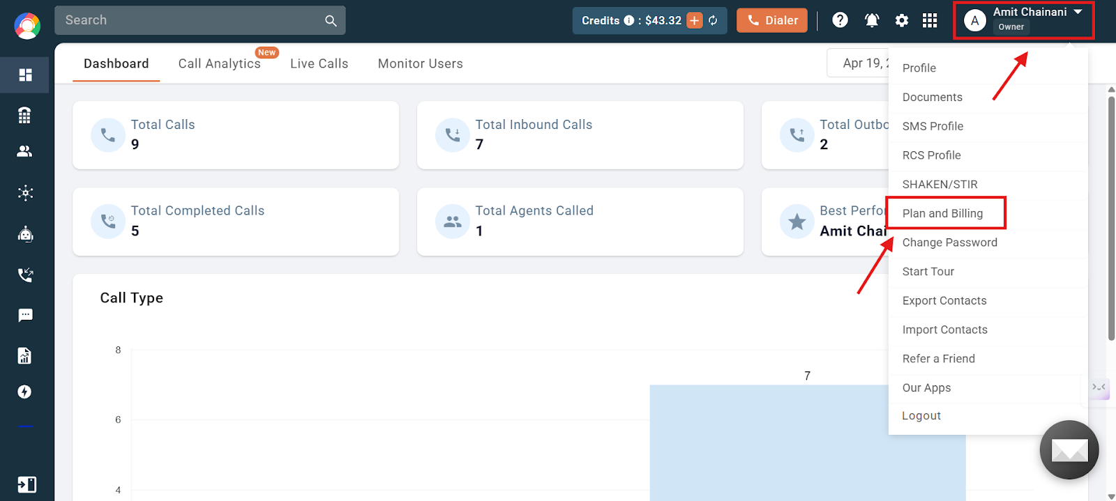Click the side panel expand handle
Viewport: 1116px width, 501px height.
coord(1099,387)
